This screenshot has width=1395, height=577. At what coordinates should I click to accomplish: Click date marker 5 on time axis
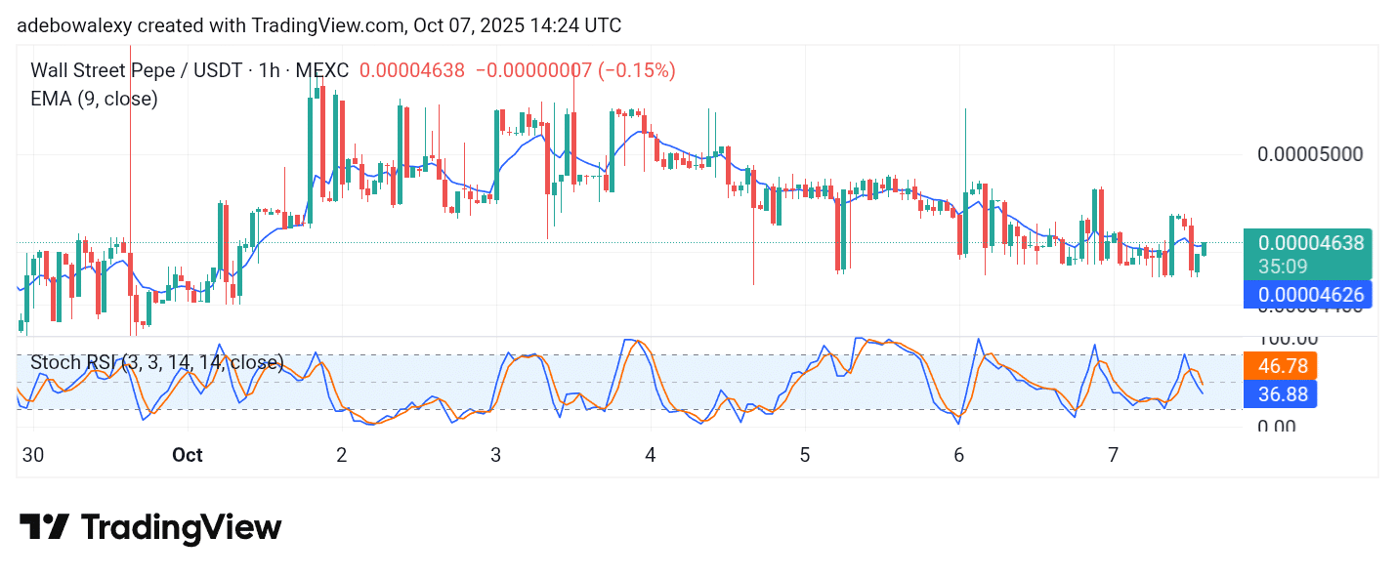(804, 455)
